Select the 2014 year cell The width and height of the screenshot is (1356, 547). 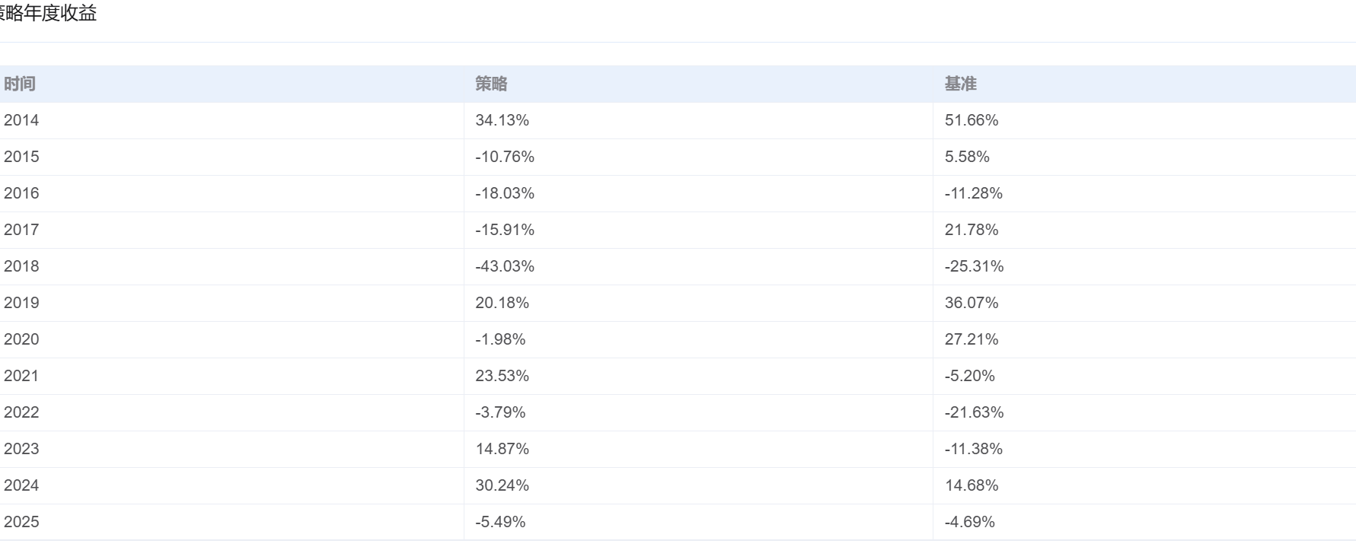(x=21, y=120)
